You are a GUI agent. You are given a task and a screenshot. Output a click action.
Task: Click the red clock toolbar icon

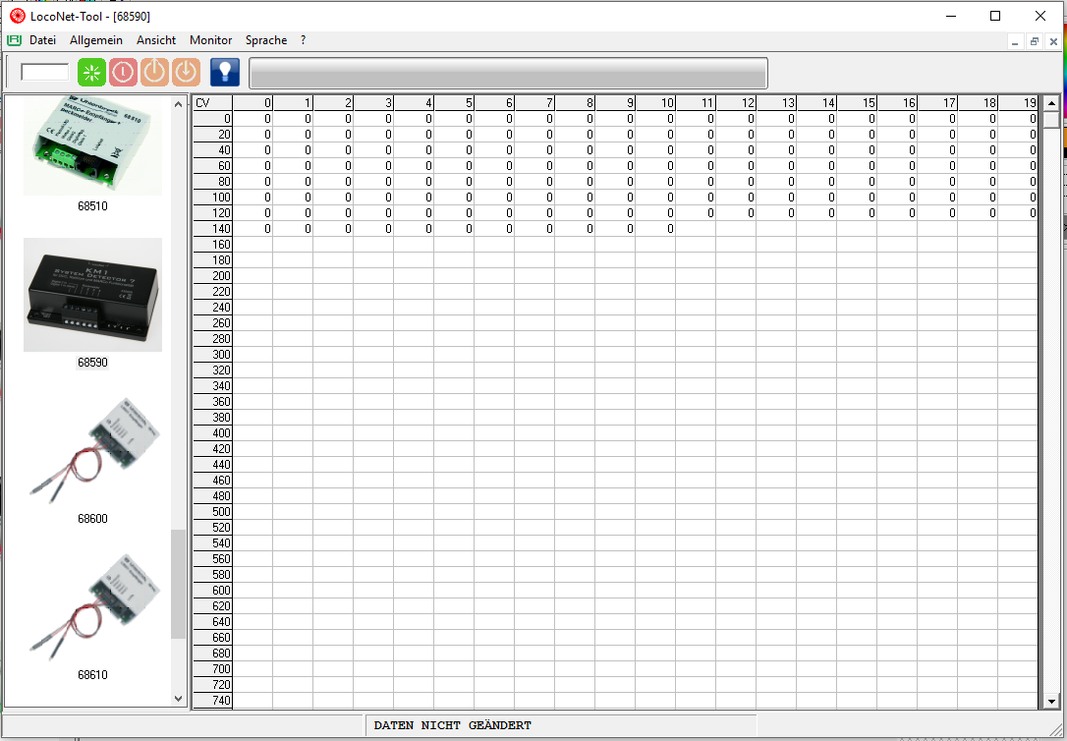tap(123, 73)
